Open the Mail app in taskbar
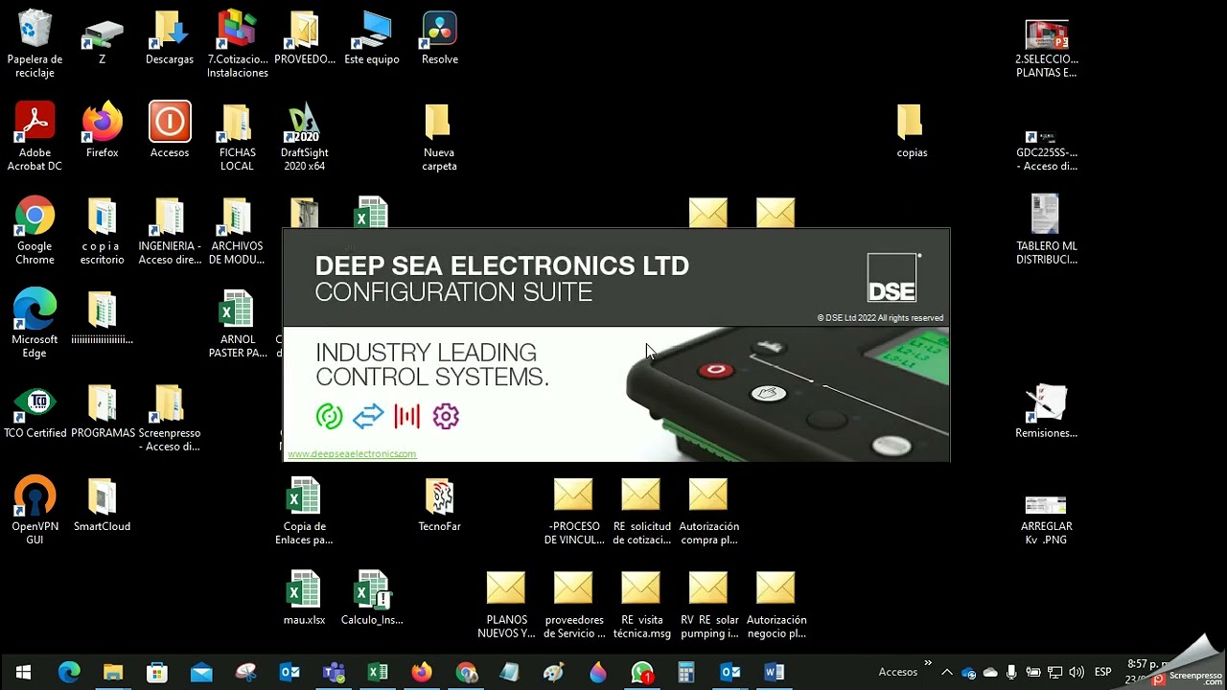Image resolution: width=1227 pixels, height=690 pixels. 201,672
